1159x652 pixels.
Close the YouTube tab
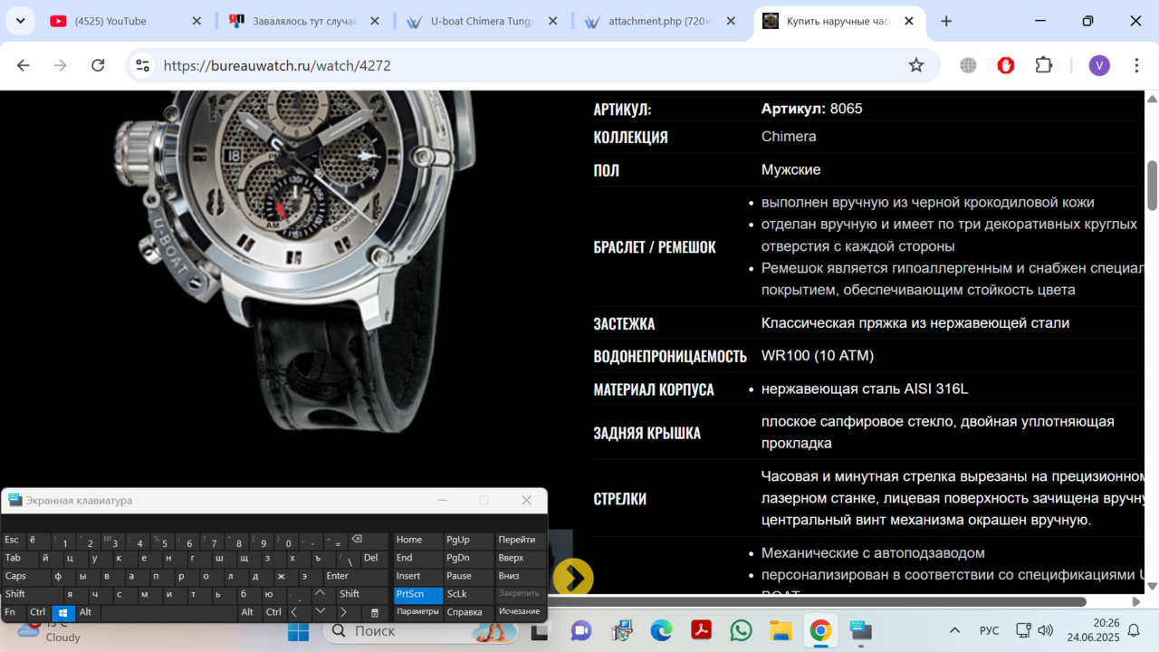[196, 21]
